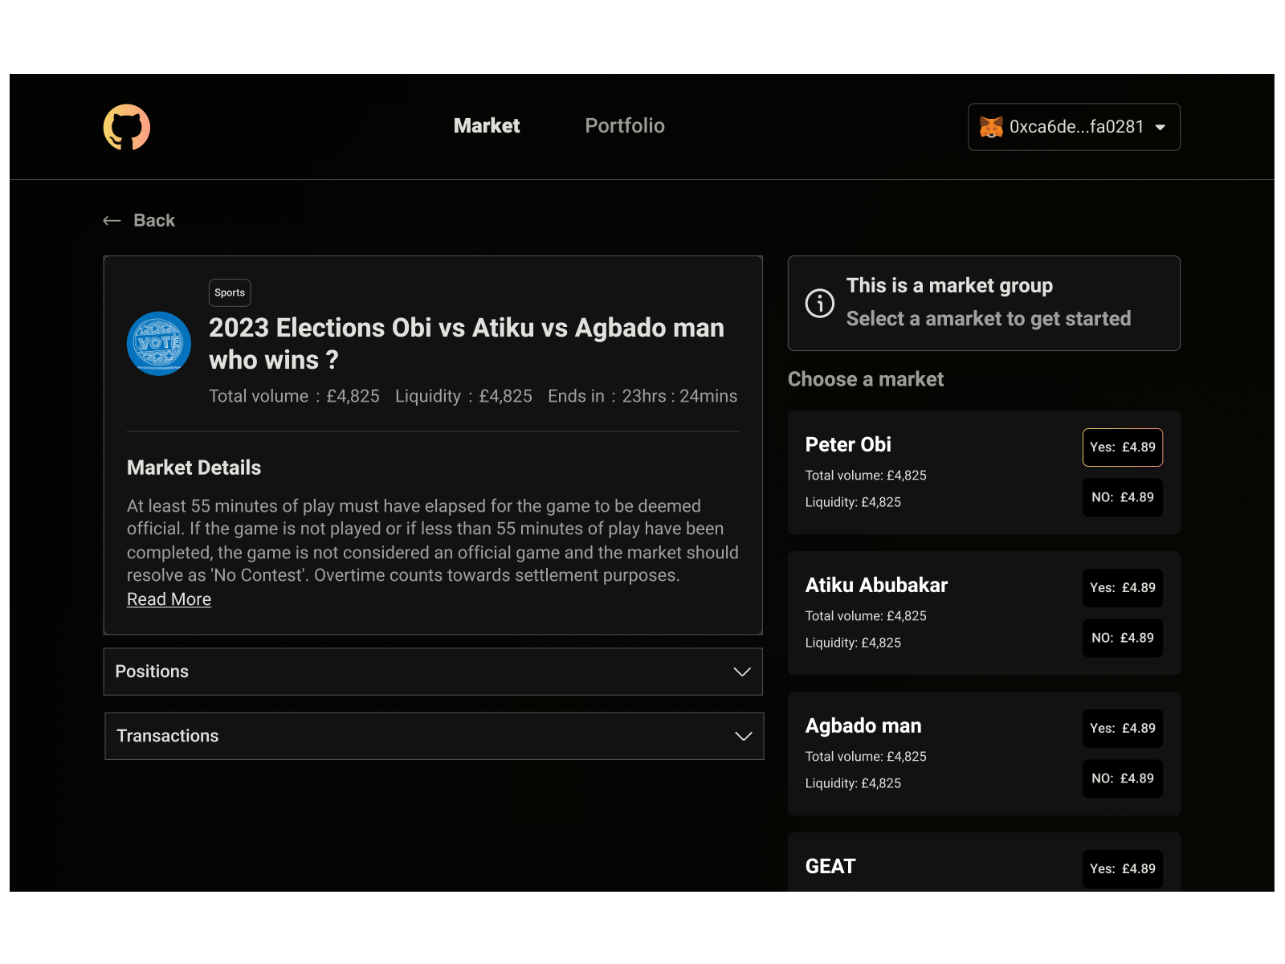Select Yes for Peter Obi
This screenshot has height=964, width=1285.
pos(1122,447)
